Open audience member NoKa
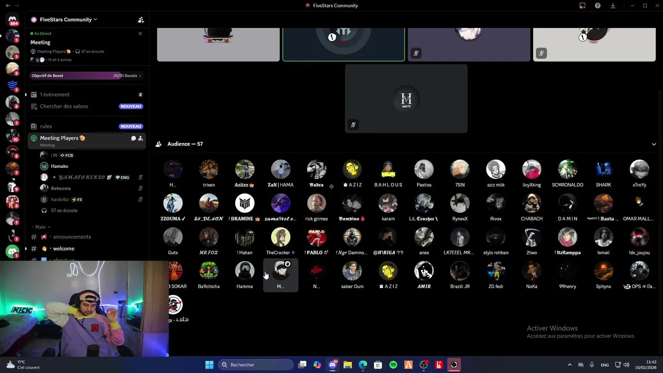The width and height of the screenshot is (663, 373). (x=531, y=275)
